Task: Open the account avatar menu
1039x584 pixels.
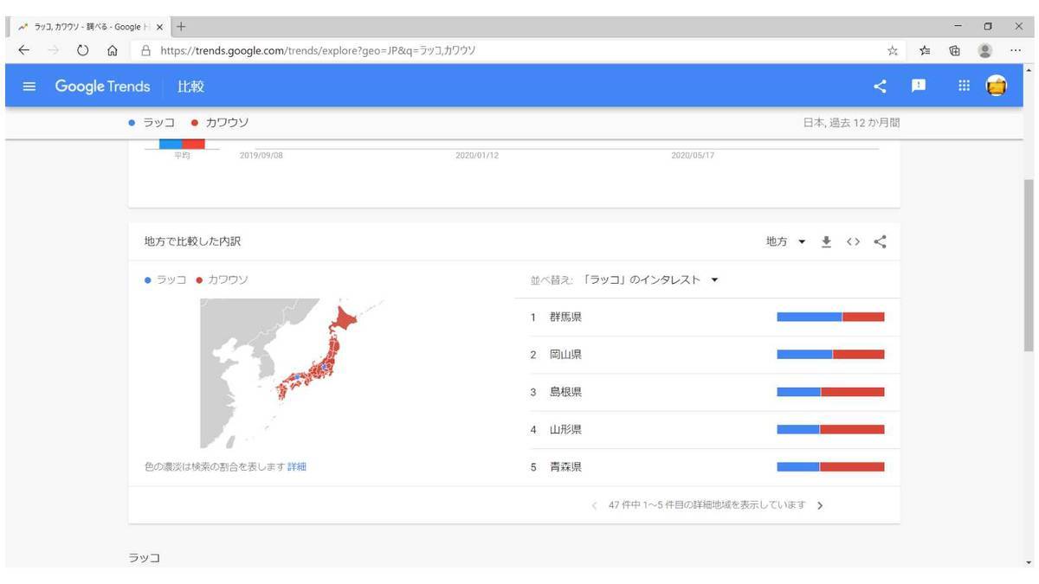Action: 997,87
